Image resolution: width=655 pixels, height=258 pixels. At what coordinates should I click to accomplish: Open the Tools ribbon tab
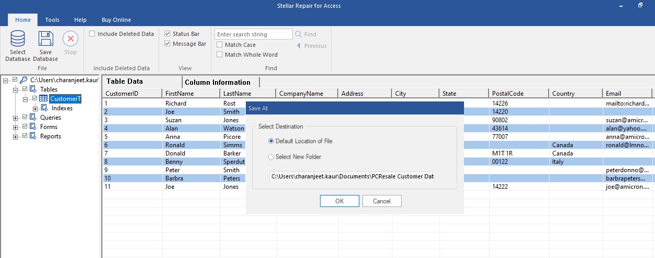(52, 20)
